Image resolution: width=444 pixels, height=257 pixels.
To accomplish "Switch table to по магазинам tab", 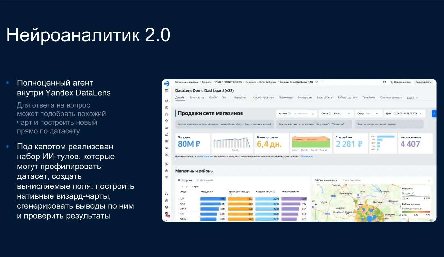I will (x=204, y=180).
